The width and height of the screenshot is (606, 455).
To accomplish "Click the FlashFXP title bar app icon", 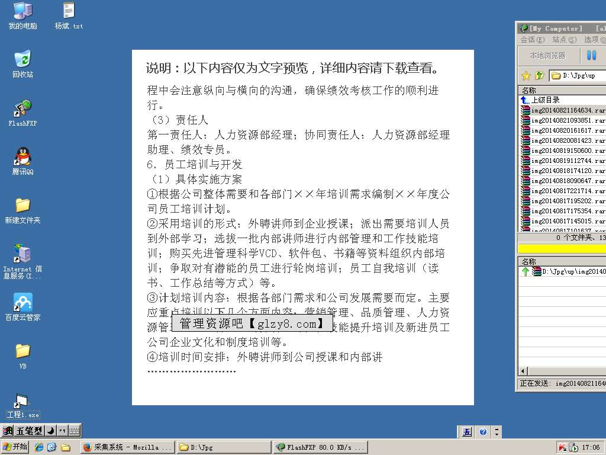I will [x=524, y=28].
